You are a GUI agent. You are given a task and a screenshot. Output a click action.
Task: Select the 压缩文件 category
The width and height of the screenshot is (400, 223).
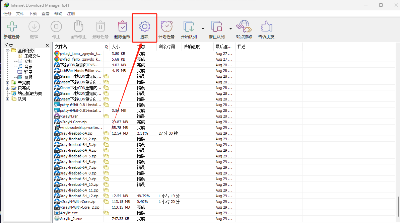click(x=32, y=56)
